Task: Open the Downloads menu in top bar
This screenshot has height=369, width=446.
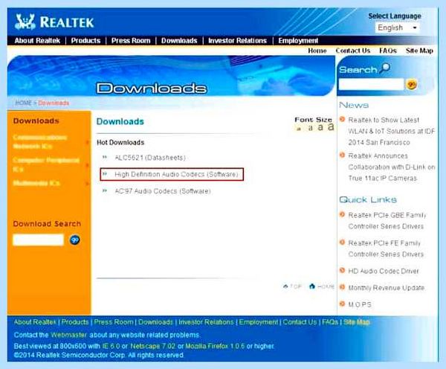Action: [x=179, y=41]
